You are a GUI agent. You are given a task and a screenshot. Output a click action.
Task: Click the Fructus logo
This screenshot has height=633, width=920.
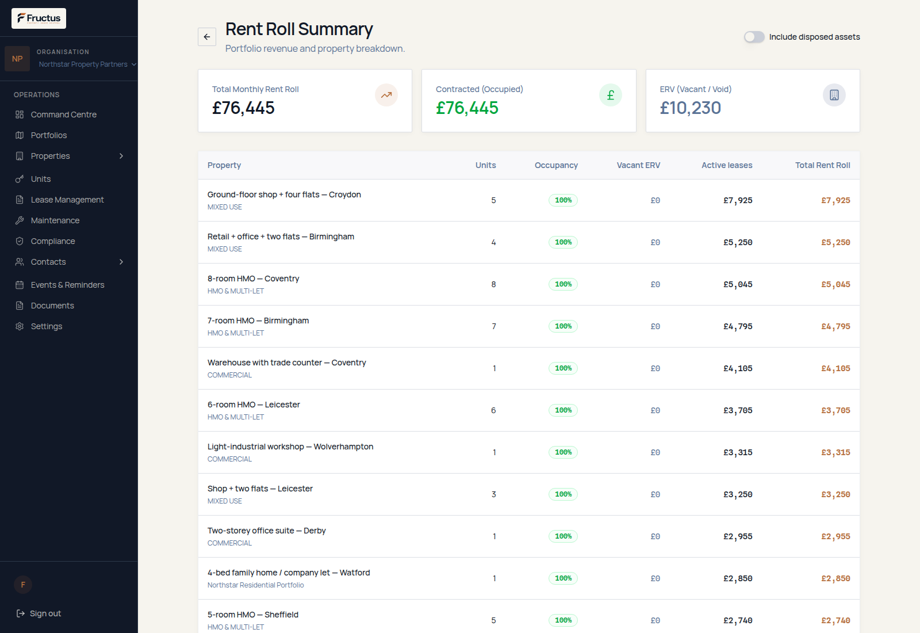(39, 18)
